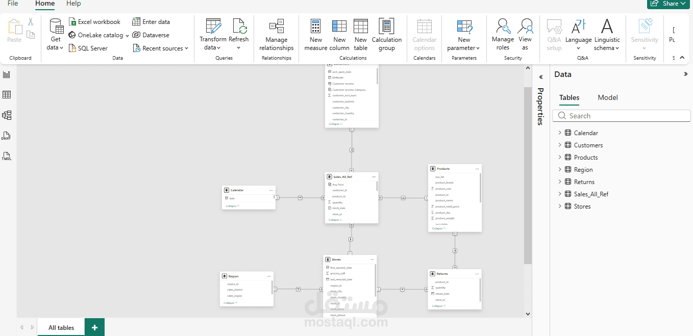Switch to the Tables tab in Data pane
Viewport: 693px width, 336px height.
[569, 97]
